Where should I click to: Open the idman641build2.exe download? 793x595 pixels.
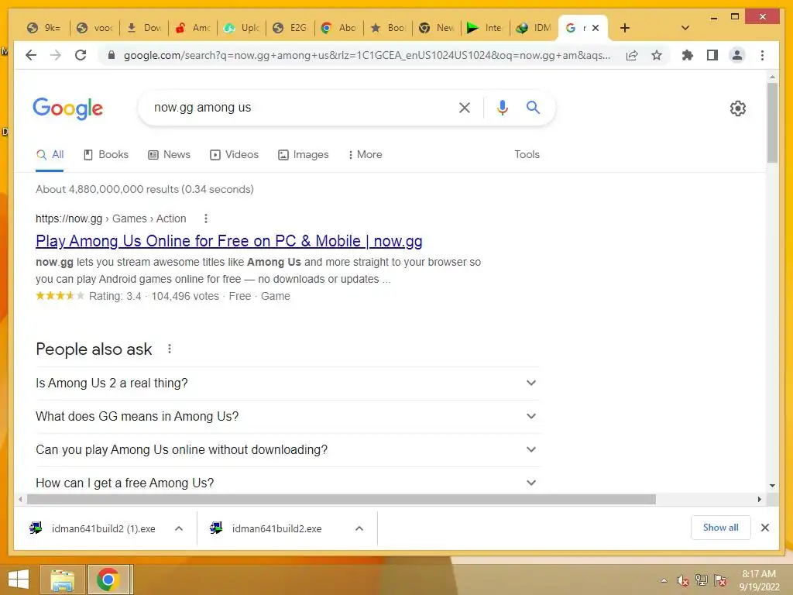tap(268, 528)
